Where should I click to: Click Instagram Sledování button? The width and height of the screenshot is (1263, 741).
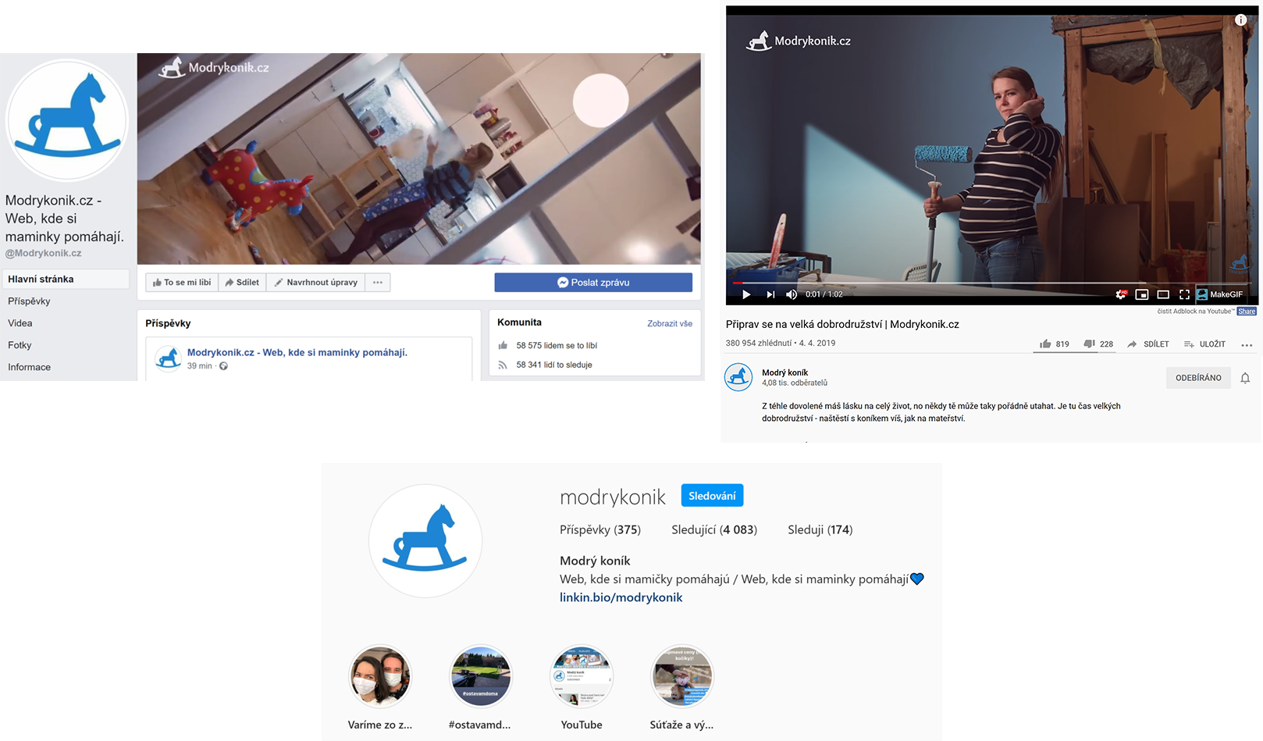click(x=712, y=496)
